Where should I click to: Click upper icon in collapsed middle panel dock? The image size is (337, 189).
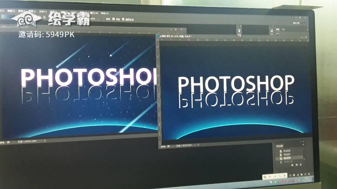coord(239,31)
